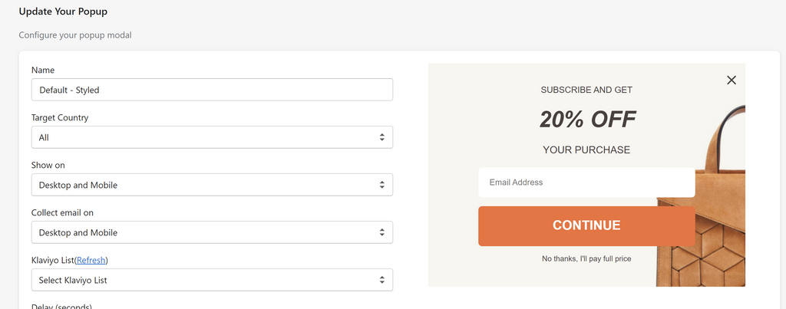The height and width of the screenshot is (309, 786).
Task: Click the YOUR PURCHASE text in the preview
Action: (x=586, y=150)
